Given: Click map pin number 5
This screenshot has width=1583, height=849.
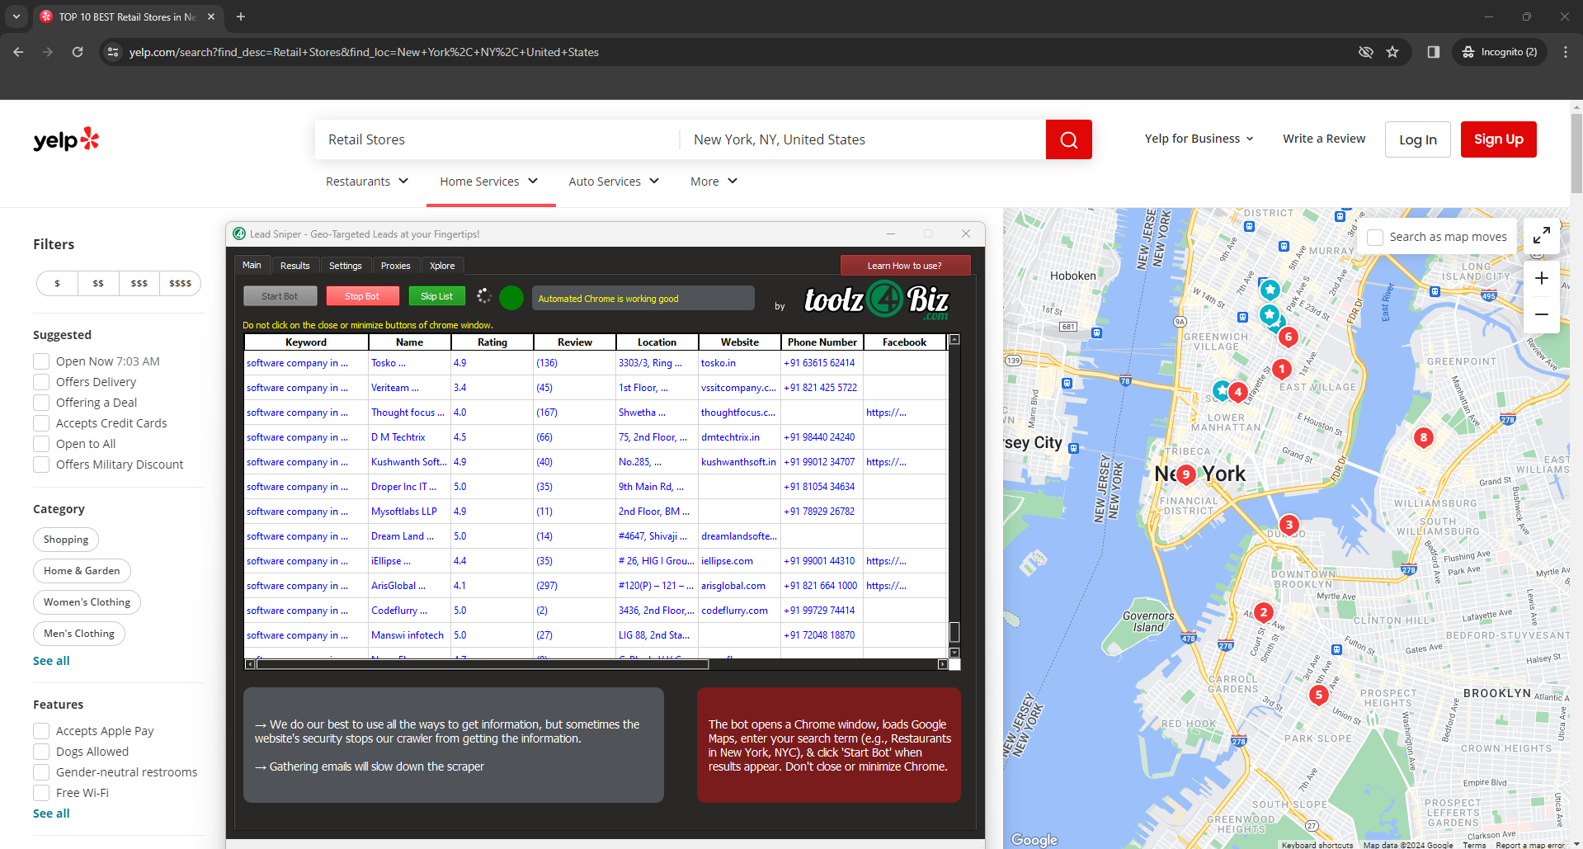Looking at the screenshot, I should point(1318,695).
